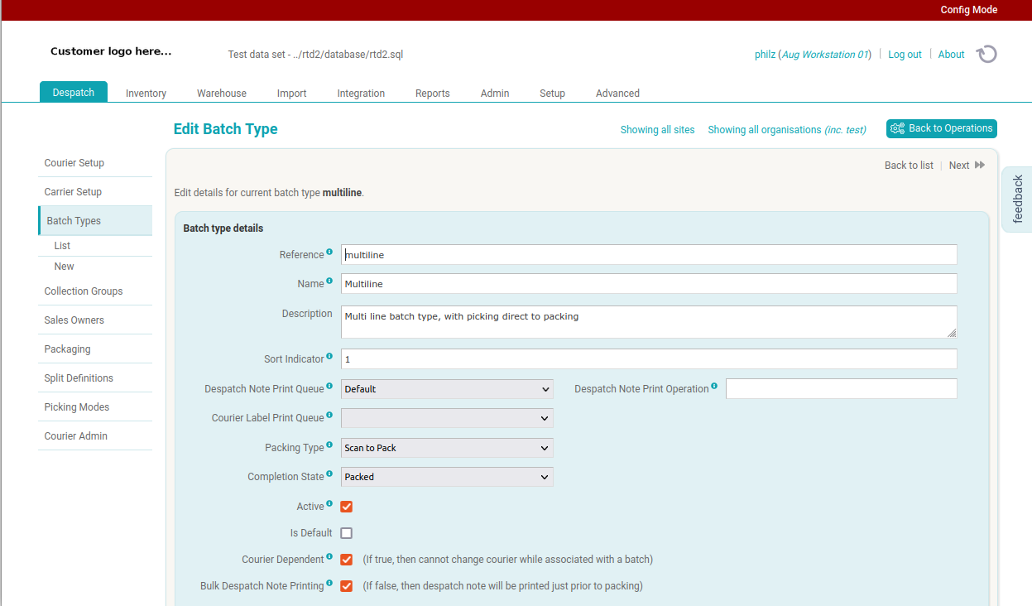Click the session reload icon near About
Screen dimensions: 1032x606
[986, 53]
